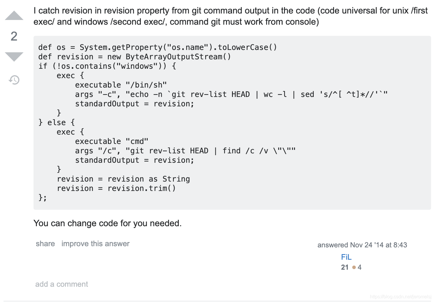Open the share link below the answer

45,244
